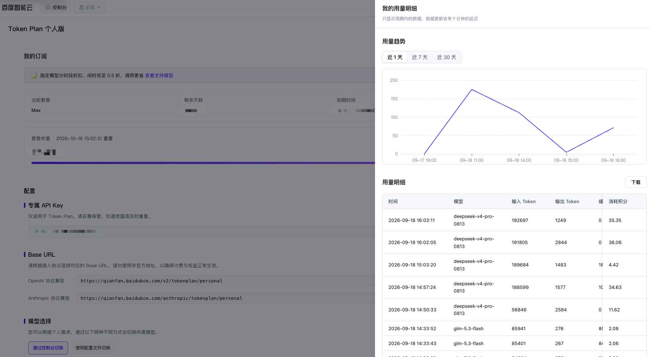Click the input token value 191805

[x=520, y=243]
